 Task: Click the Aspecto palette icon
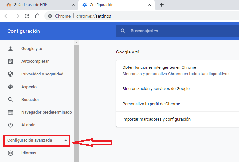[x=11, y=87]
